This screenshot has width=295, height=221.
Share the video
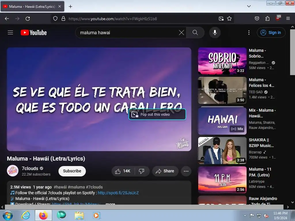tap(165, 171)
